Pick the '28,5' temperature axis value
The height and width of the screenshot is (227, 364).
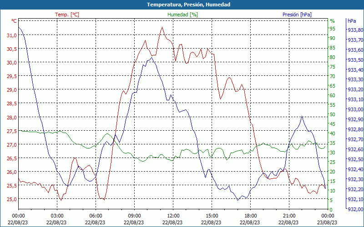click(x=12, y=104)
